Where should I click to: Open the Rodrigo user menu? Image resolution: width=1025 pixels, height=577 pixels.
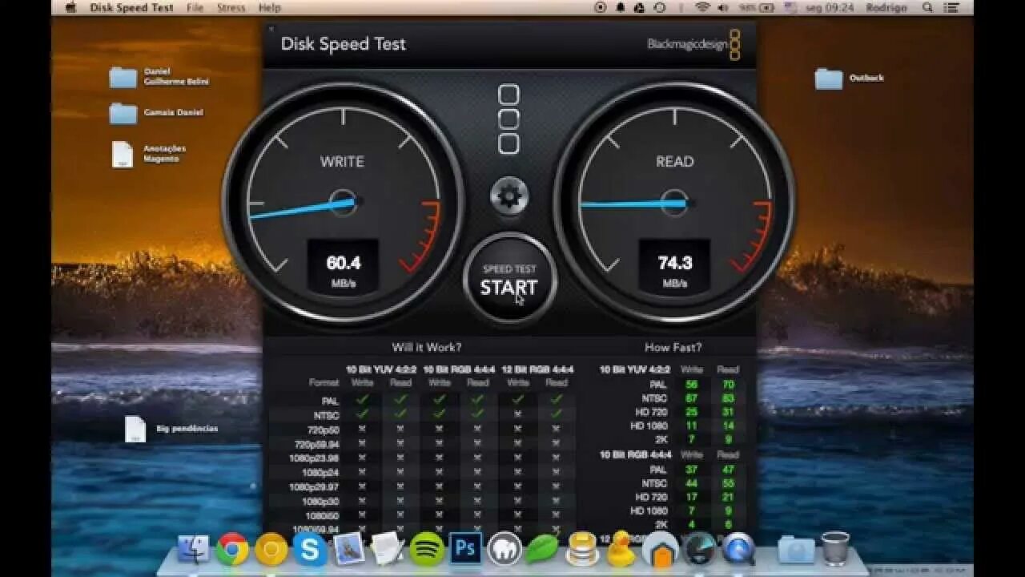coord(886,7)
